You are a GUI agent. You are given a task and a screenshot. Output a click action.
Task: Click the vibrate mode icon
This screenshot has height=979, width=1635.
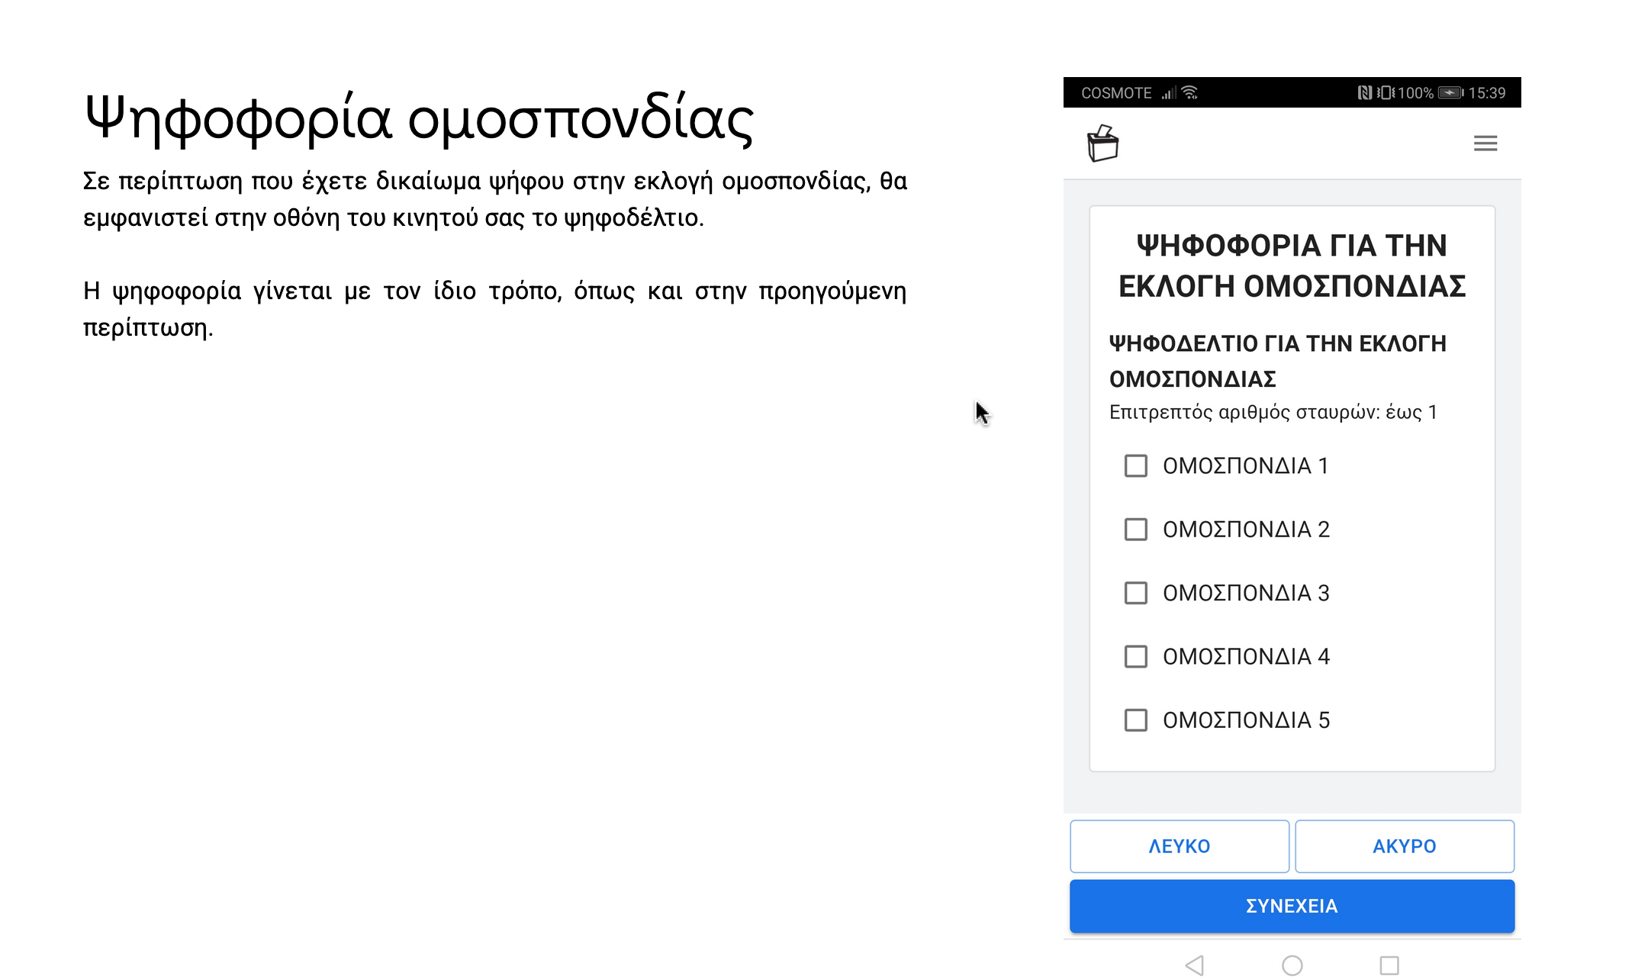(1386, 93)
